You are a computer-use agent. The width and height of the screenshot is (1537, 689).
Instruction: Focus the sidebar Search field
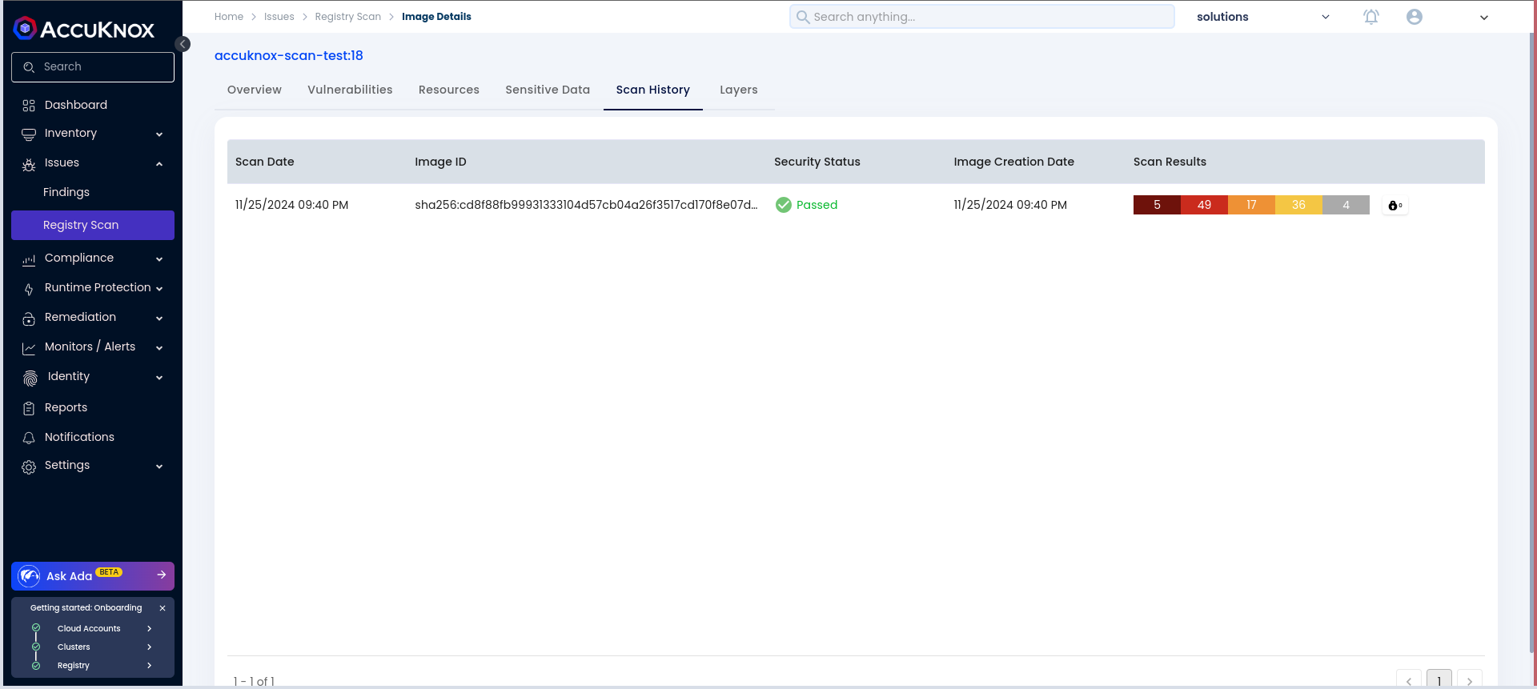(x=93, y=67)
